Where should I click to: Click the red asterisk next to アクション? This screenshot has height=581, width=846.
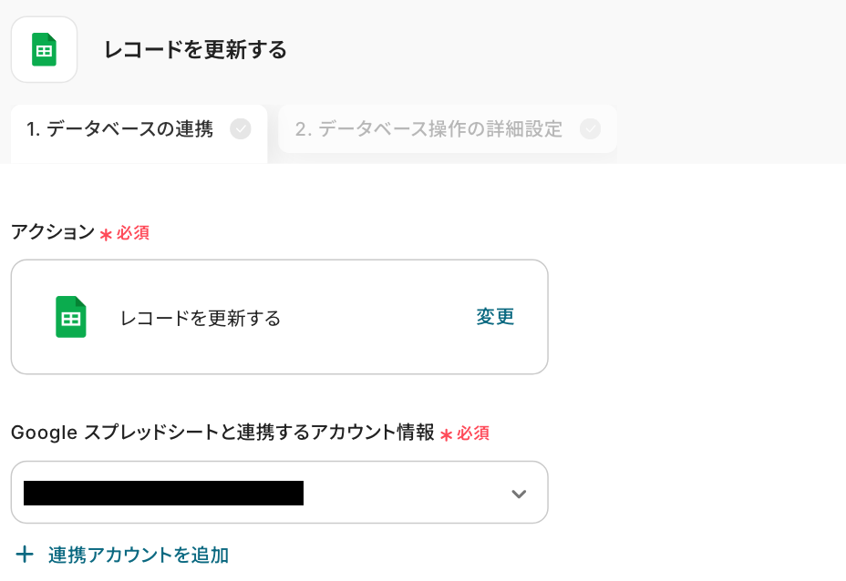(x=106, y=234)
